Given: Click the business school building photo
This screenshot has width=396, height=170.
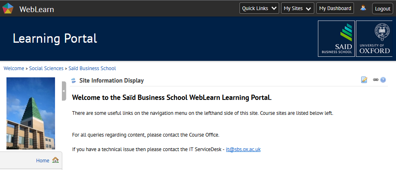Looking at the screenshot, I should [31, 113].
